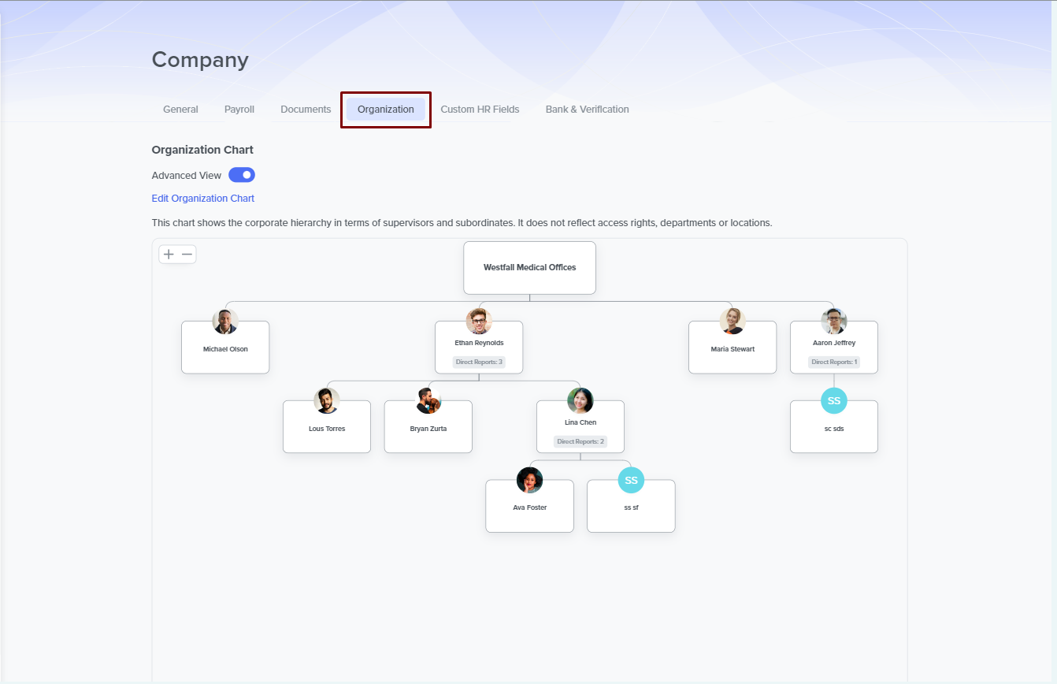This screenshot has height=684, width=1057.
Task: Click the Lous Torres employee card
Action: tap(327, 430)
